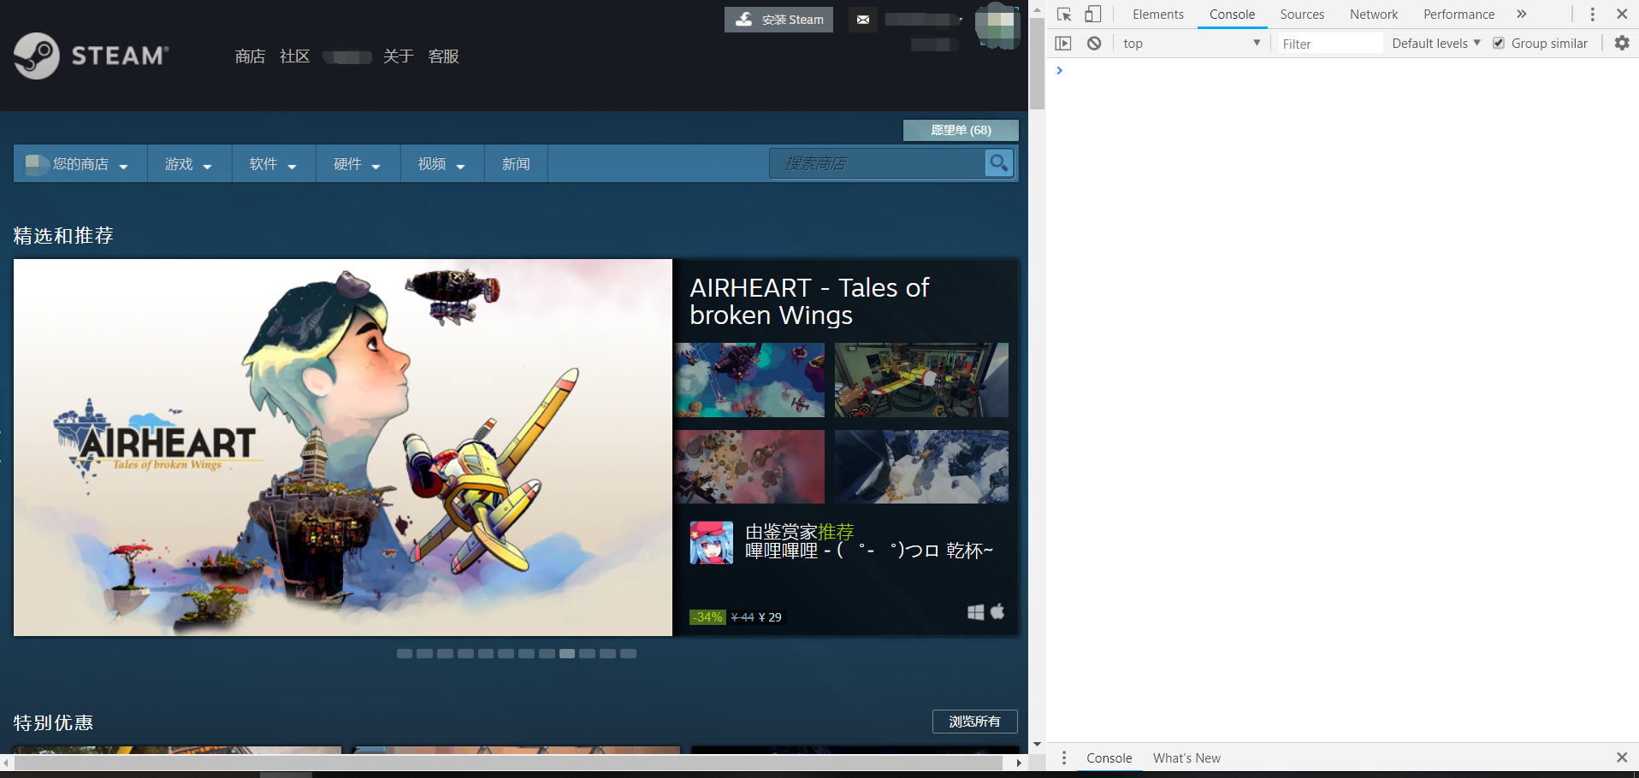1639x778 pixels.
Task: Clear the console with the ban icon
Action: [x=1094, y=44]
